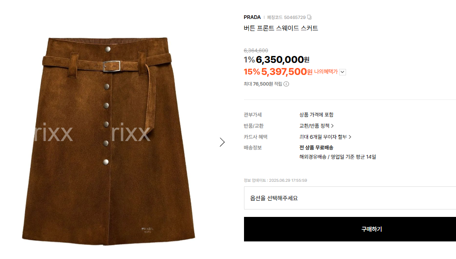Click the strikethrough original price 6,364,600

(x=256, y=50)
